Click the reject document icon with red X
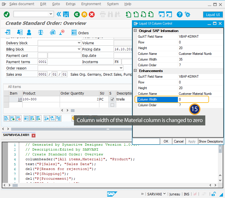Image resolution: width=225 pixels, height=198 pixels. coord(62,32)
